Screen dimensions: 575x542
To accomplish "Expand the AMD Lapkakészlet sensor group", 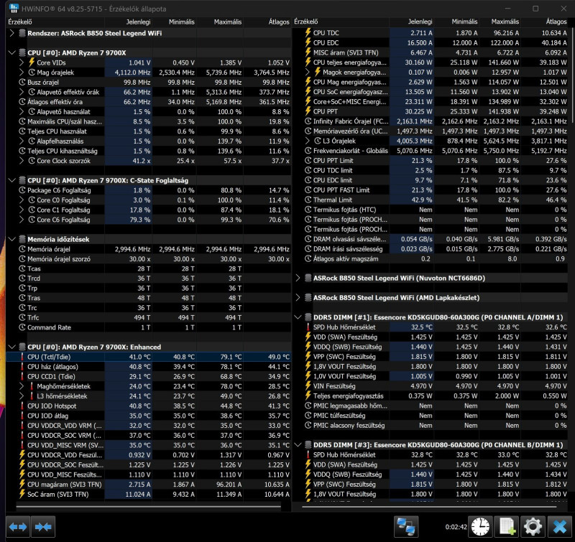I will [x=298, y=298].
